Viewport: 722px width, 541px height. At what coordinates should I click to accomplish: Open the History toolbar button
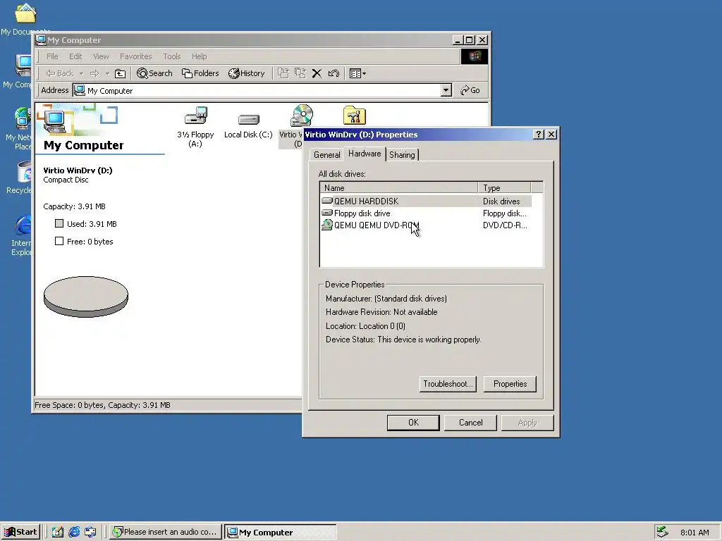pos(247,73)
